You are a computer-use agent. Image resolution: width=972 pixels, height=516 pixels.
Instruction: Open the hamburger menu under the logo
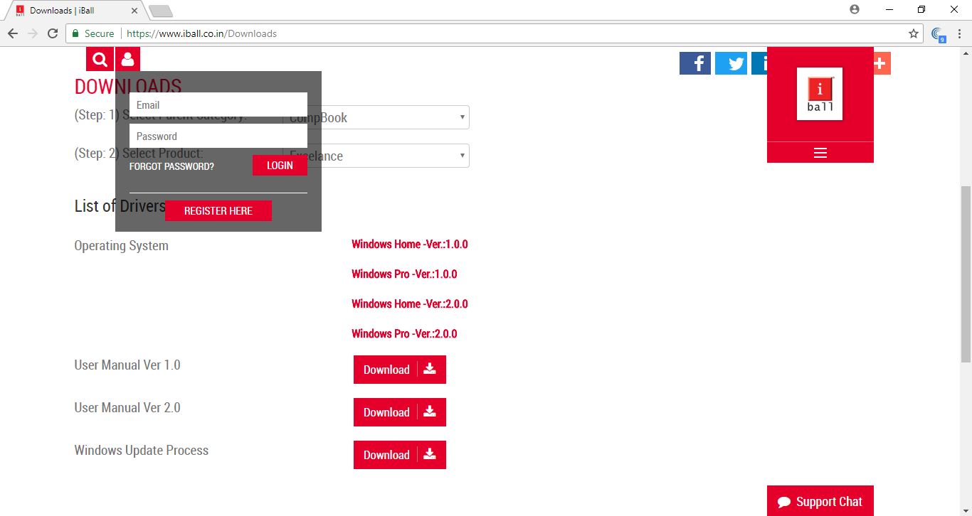820,153
